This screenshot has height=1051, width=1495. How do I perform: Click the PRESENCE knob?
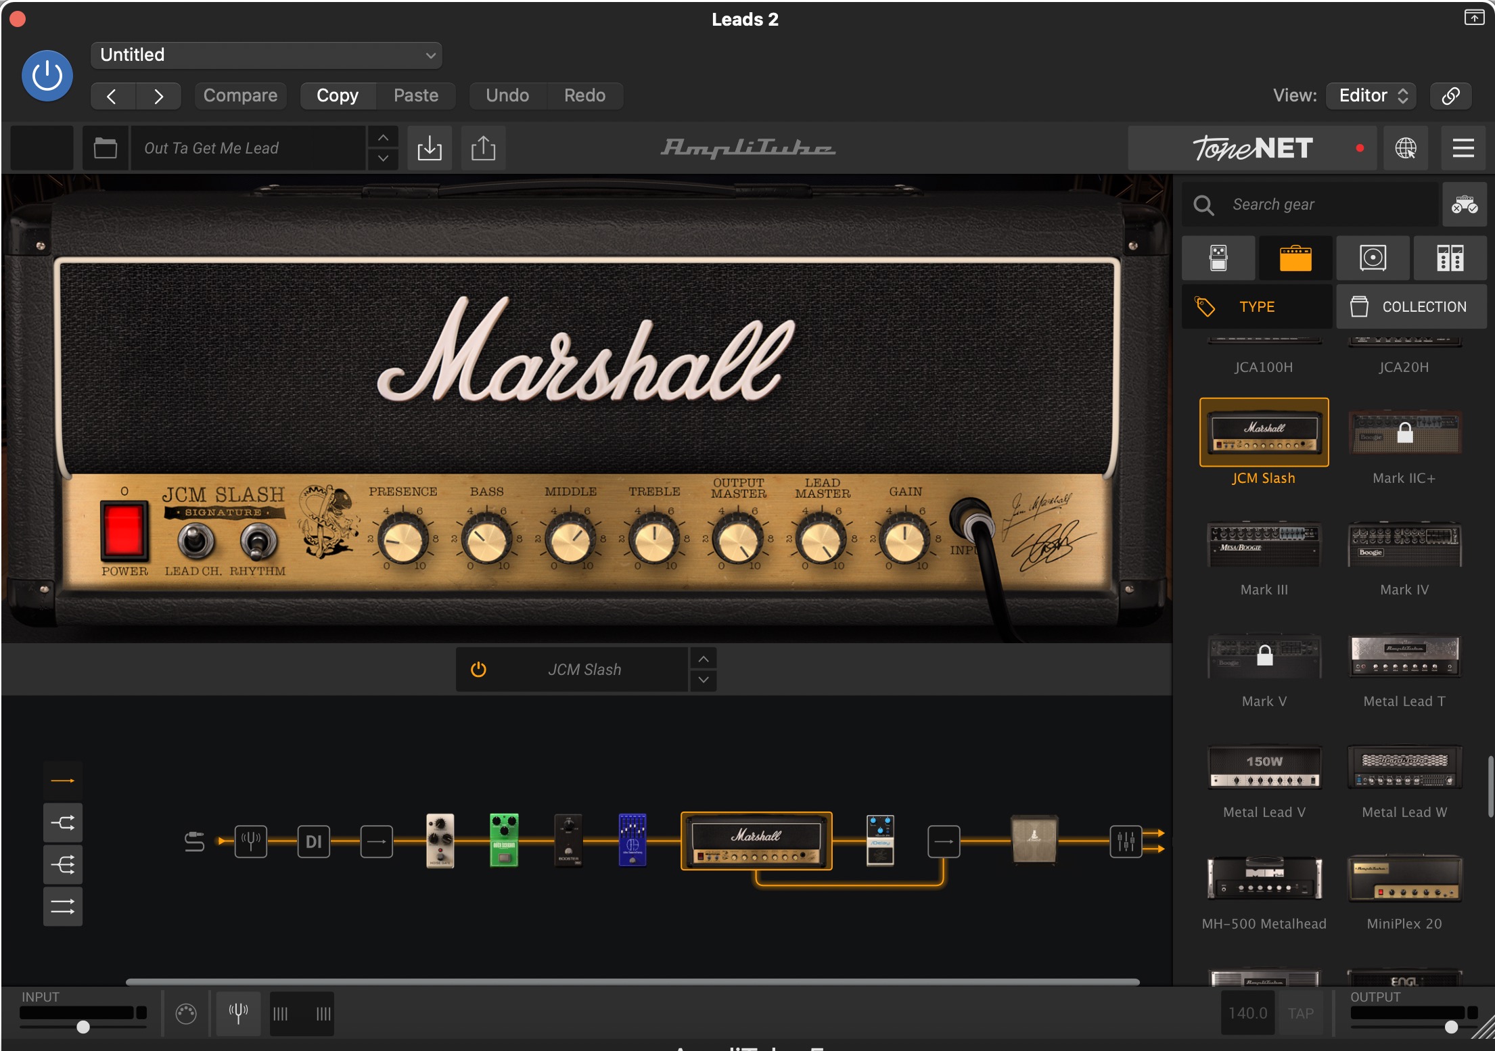tap(403, 540)
